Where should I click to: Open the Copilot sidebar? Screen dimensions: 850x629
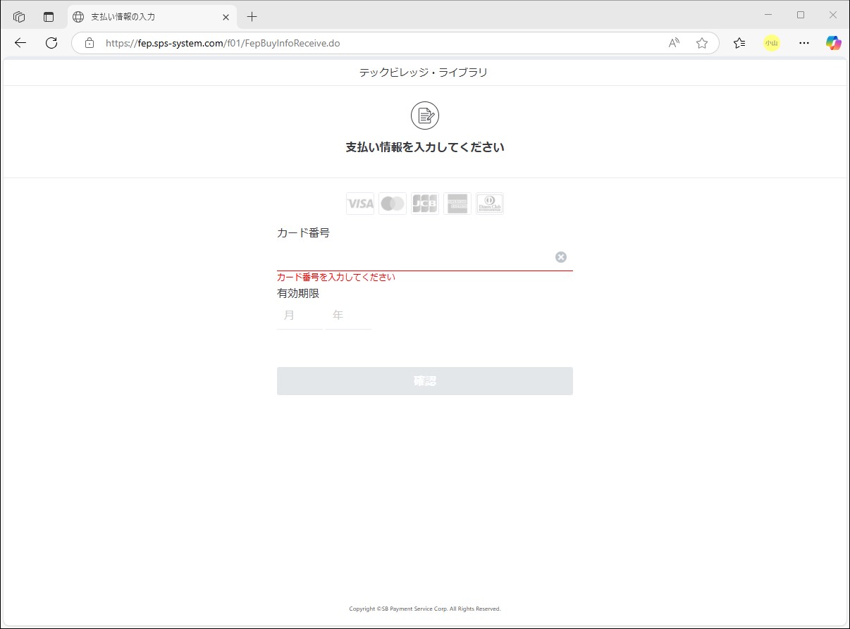834,43
